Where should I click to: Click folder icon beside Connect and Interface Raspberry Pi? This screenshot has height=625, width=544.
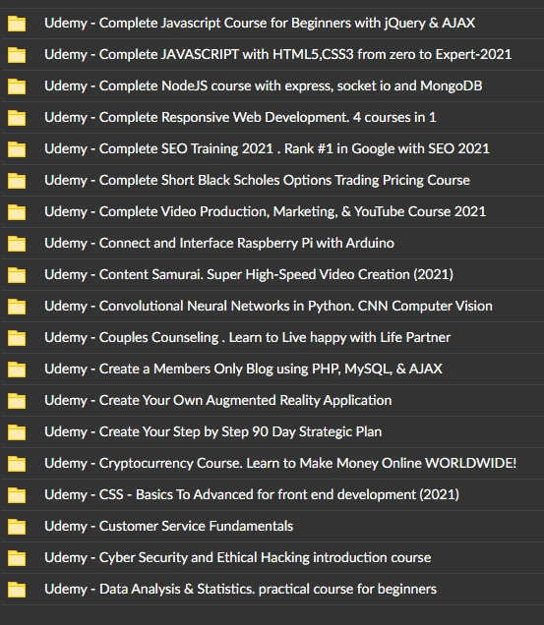pyautogui.click(x=17, y=244)
